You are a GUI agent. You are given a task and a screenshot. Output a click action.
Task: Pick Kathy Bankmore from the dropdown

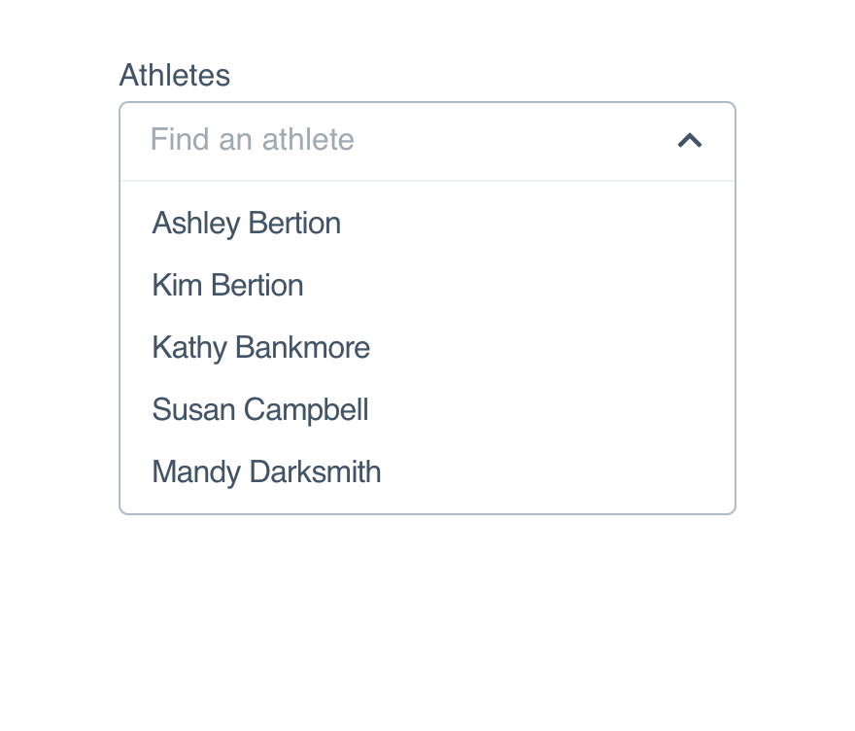427,347
